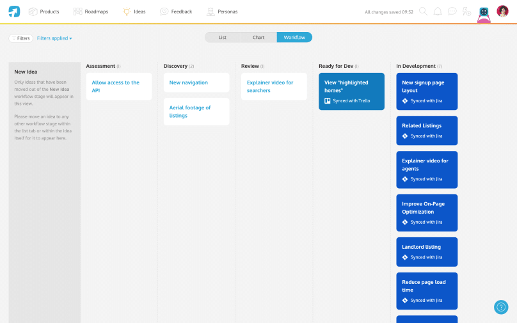Click the Ideas lightbulb icon
This screenshot has height=323, width=517.
point(127,12)
